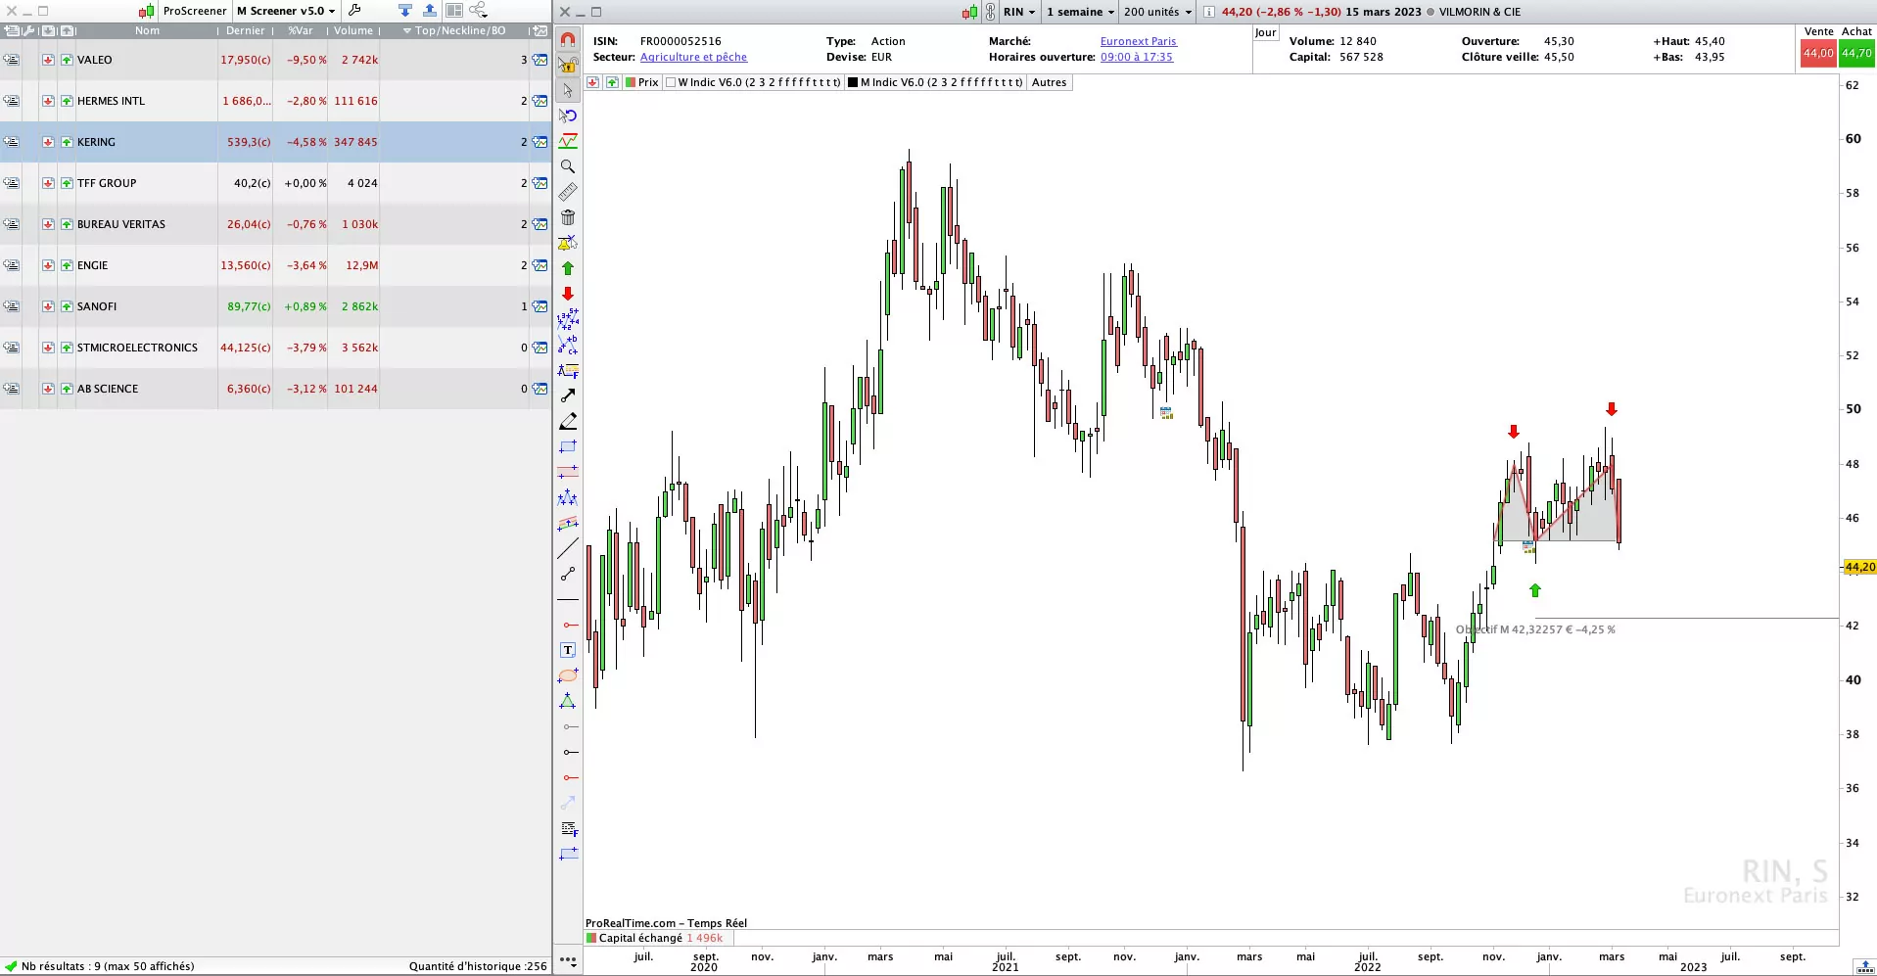Screen dimensions: 1877x976
Task: Choose the a-b-c wave tool
Action: (568, 345)
